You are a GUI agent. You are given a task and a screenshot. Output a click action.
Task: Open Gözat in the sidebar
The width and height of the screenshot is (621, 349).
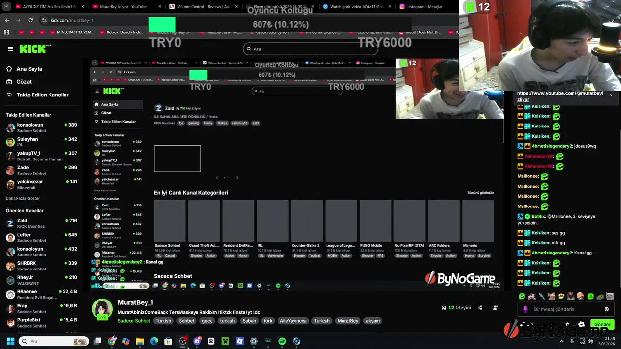point(24,82)
